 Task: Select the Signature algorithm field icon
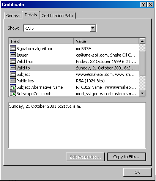click(13, 48)
